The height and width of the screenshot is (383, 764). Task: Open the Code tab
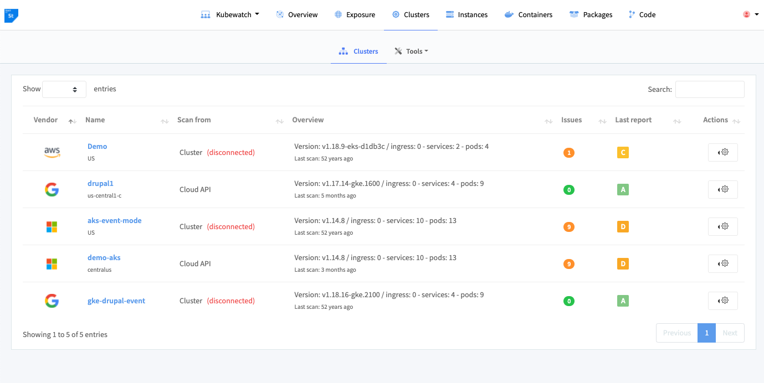click(x=642, y=15)
